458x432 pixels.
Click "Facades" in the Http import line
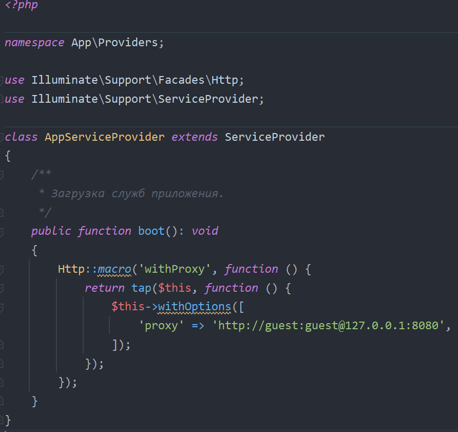tap(181, 80)
